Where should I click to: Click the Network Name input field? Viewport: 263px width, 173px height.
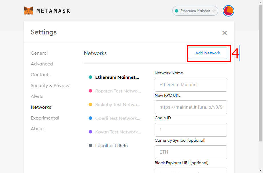(191, 85)
